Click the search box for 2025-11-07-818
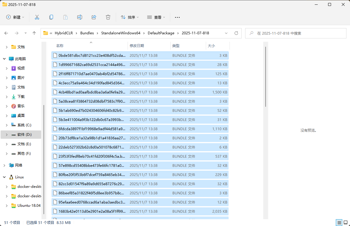 (296, 33)
